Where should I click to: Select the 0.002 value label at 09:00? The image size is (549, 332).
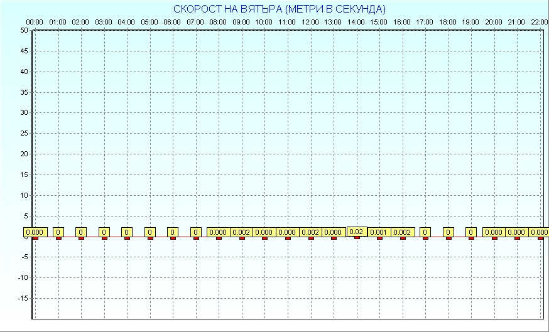241,232
